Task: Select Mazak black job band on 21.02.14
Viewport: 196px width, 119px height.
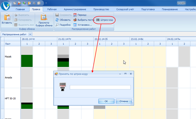Action: tap(63, 60)
